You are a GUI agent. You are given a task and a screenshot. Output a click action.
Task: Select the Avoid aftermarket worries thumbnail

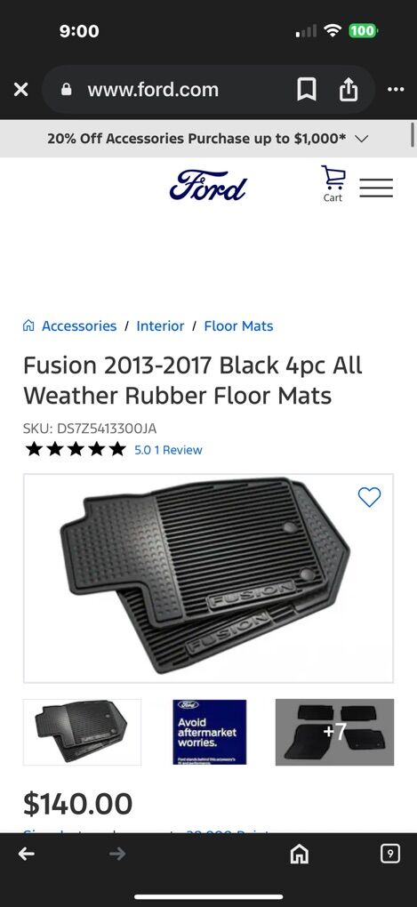click(209, 733)
